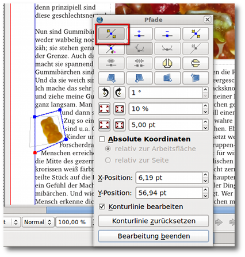Uncheck Konturlinie bearbeiten

(102, 206)
